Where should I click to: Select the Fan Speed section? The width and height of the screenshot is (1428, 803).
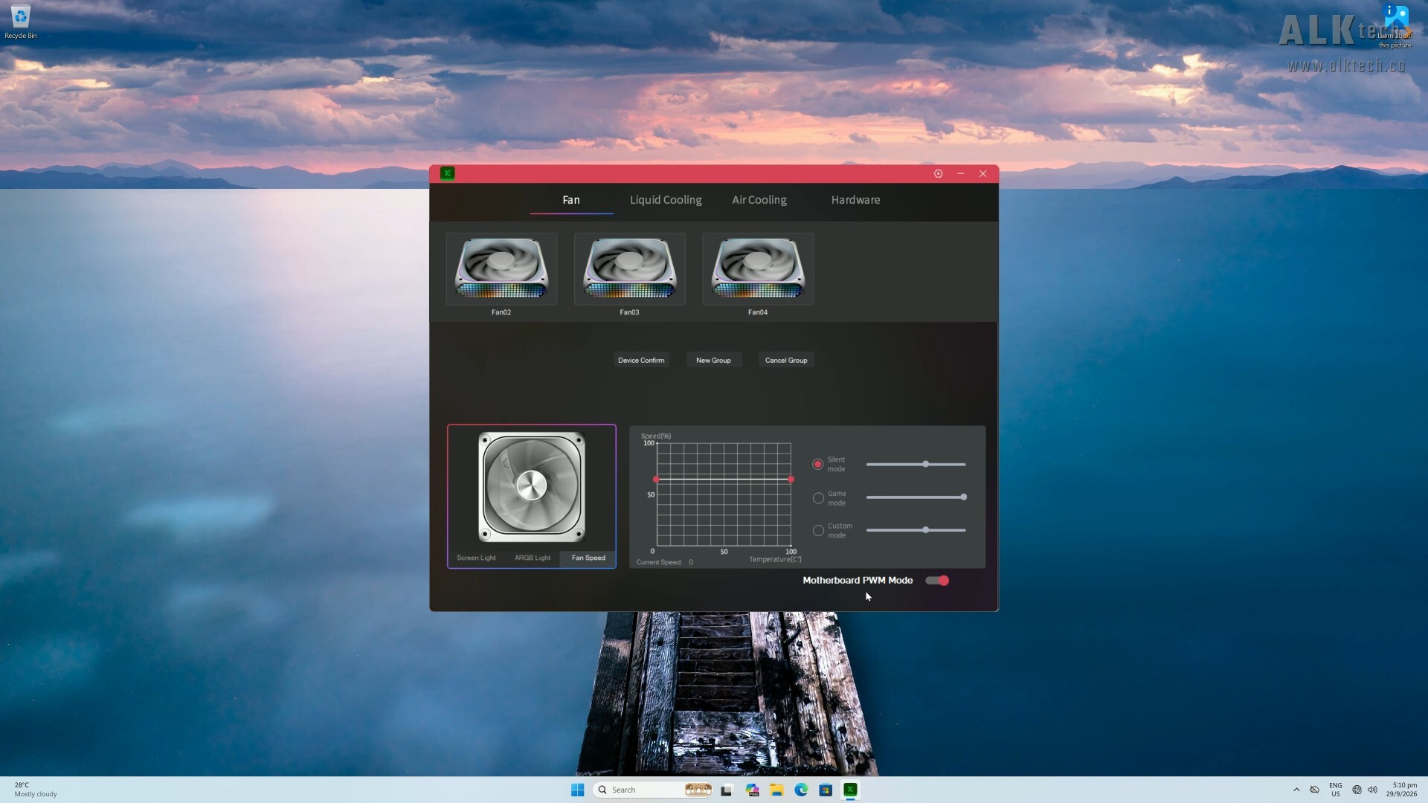tap(588, 558)
